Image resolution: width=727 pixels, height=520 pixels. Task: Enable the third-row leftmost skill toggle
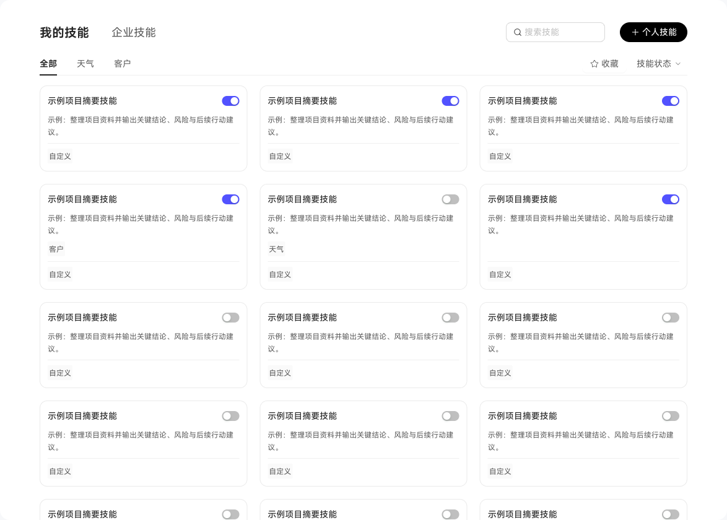(230, 318)
